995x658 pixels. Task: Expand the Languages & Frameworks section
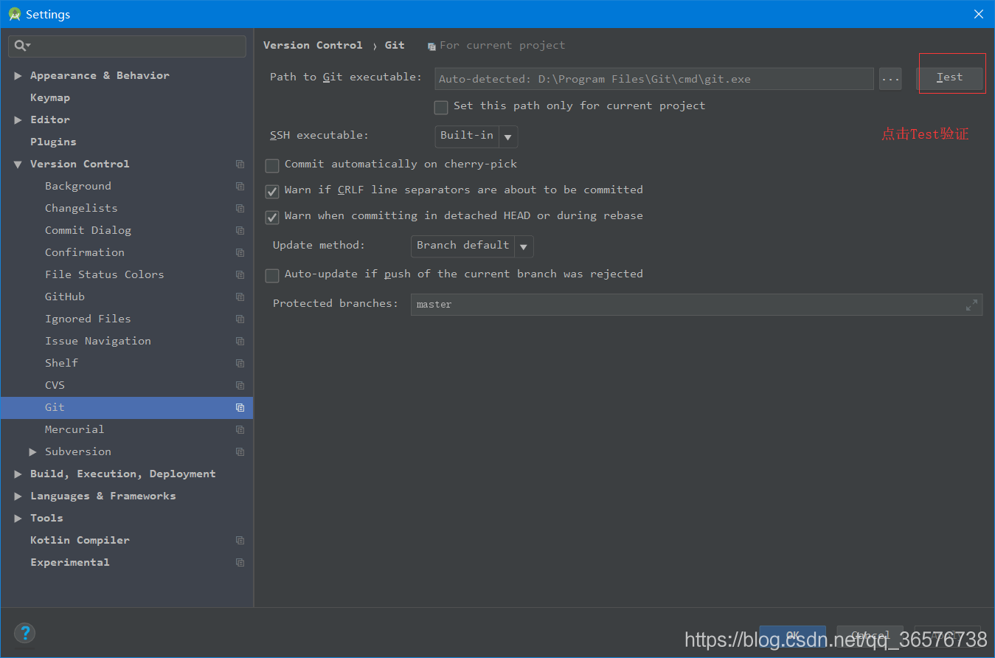[18, 496]
